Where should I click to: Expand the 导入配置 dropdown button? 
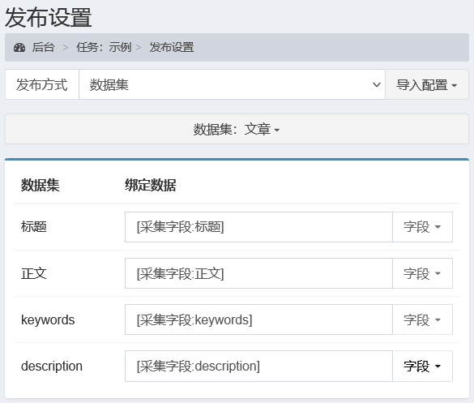tap(427, 84)
